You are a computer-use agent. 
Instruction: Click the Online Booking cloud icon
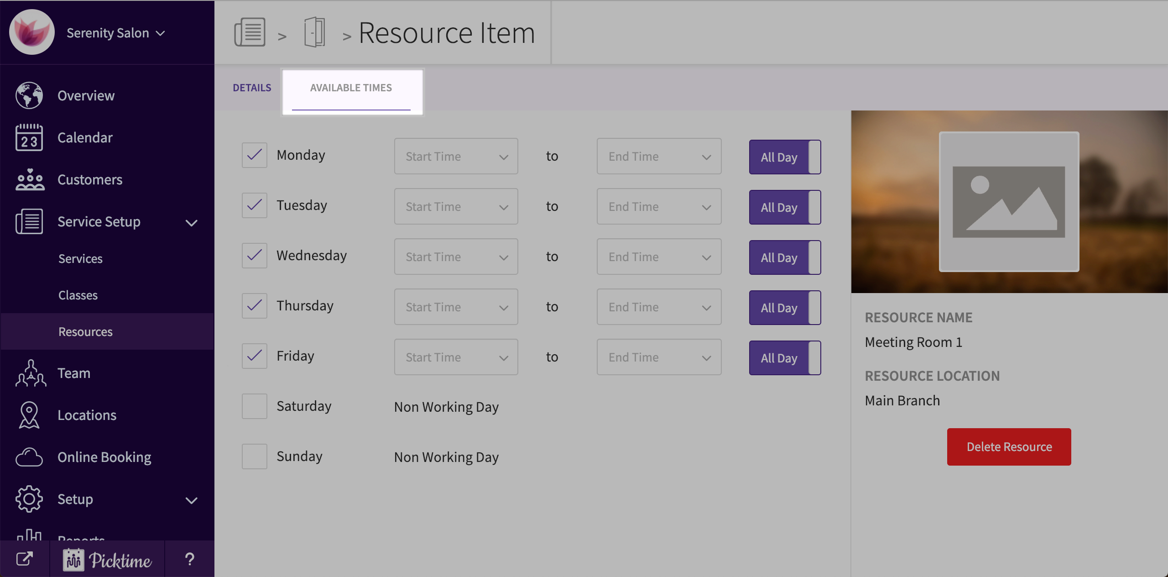click(29, 457)
